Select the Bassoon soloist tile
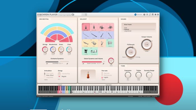This screenshot has height=110, width=196. 110,35
